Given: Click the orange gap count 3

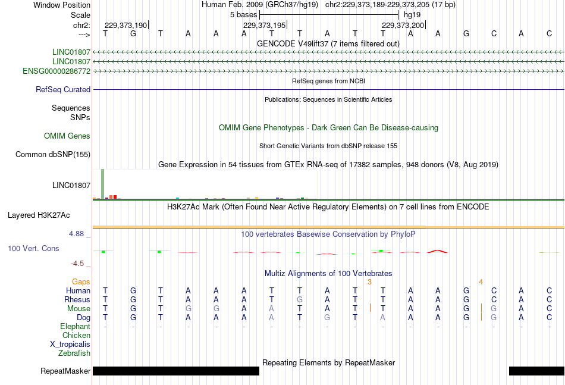Looking at the screenshot, I should pyautogui.click(x=369, y=282).
